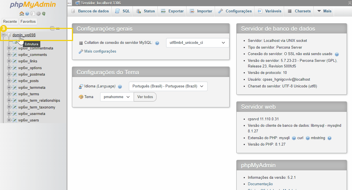Expand the wp6w_options table node
352x190 pixels.
point(9,68)
